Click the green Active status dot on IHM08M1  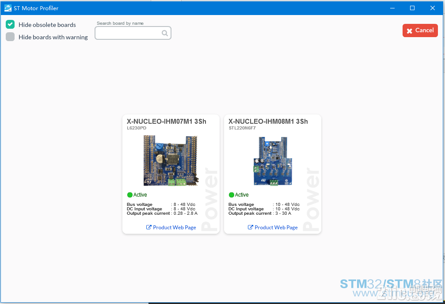click(231, 195)
